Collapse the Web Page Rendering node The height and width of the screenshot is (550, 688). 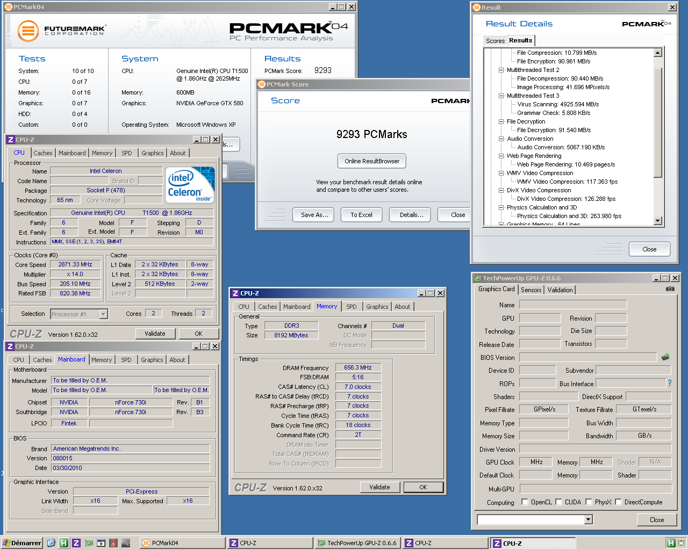501,156
